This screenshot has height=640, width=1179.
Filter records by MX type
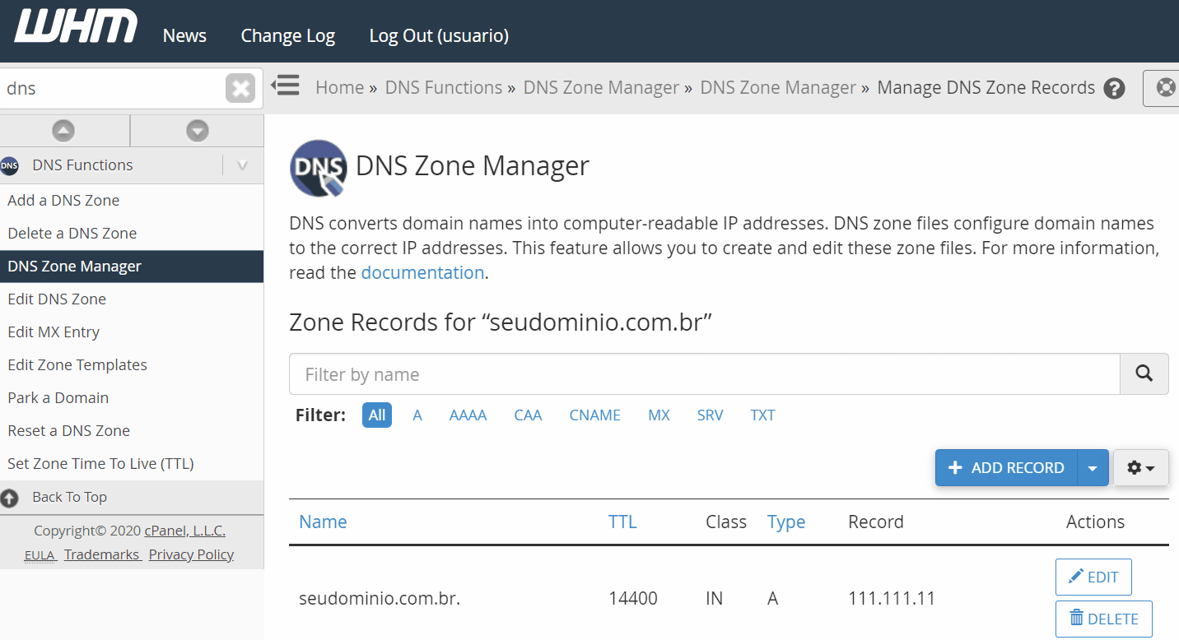point(659,415)
